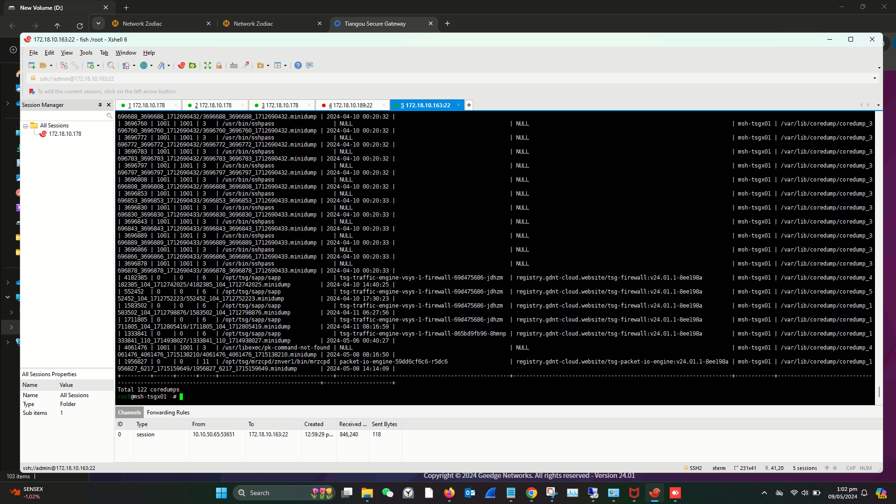
Task: Open the layout toolbar dropdown arrow
Action: (x=285, y=65)
